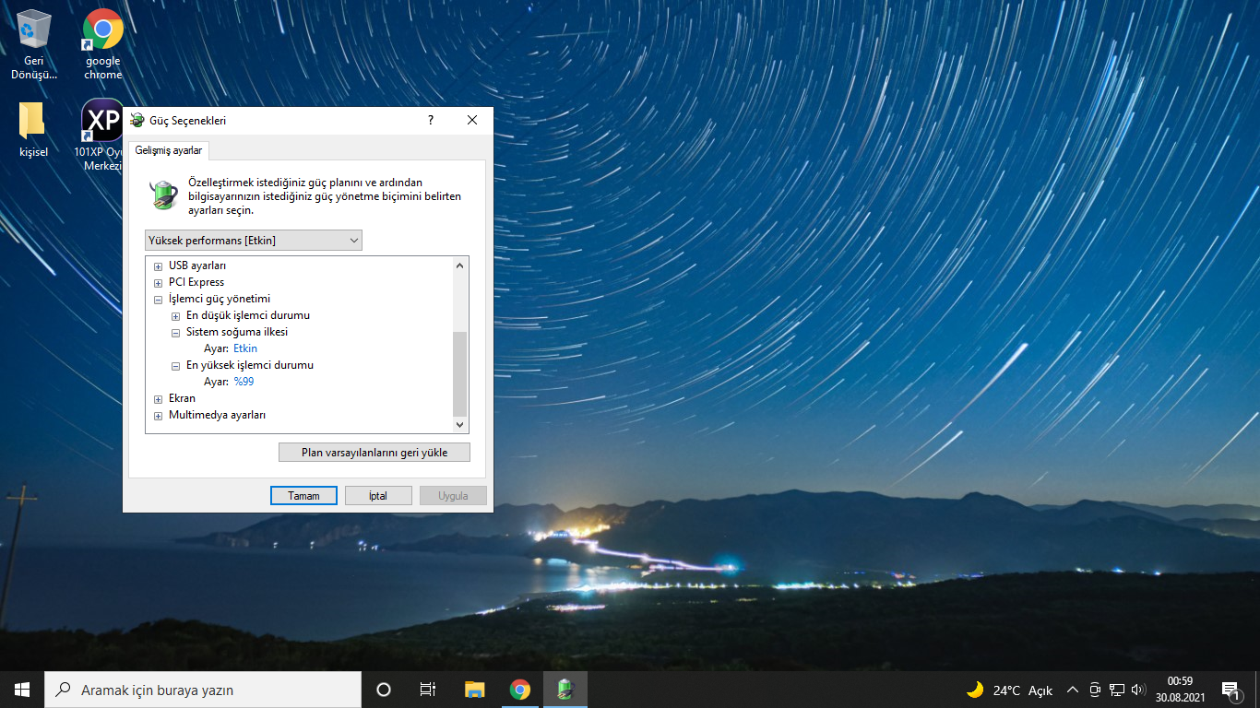The height and width of the screenshot is (708, 1260).
Task: Open Task View from the taskbar
Action: (x=428, y=690)
